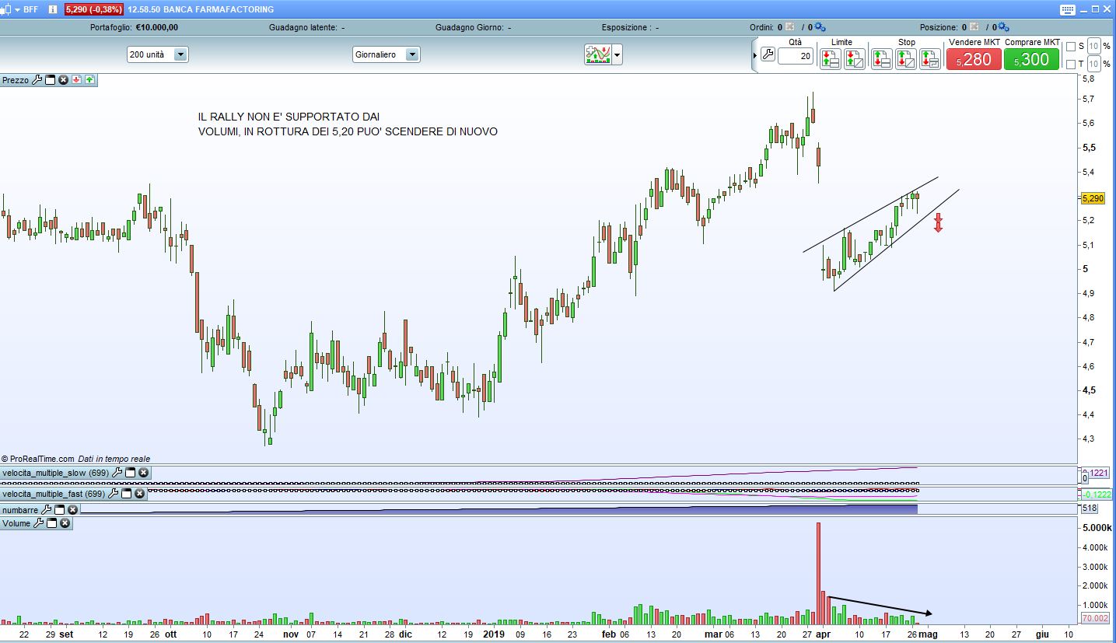Click the third Stop order icon
The width and height of the screenshot is (1116, 643).
click(930, 59)
